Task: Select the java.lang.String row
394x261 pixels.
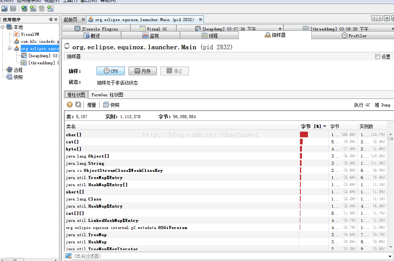Action: pos(226,163)
